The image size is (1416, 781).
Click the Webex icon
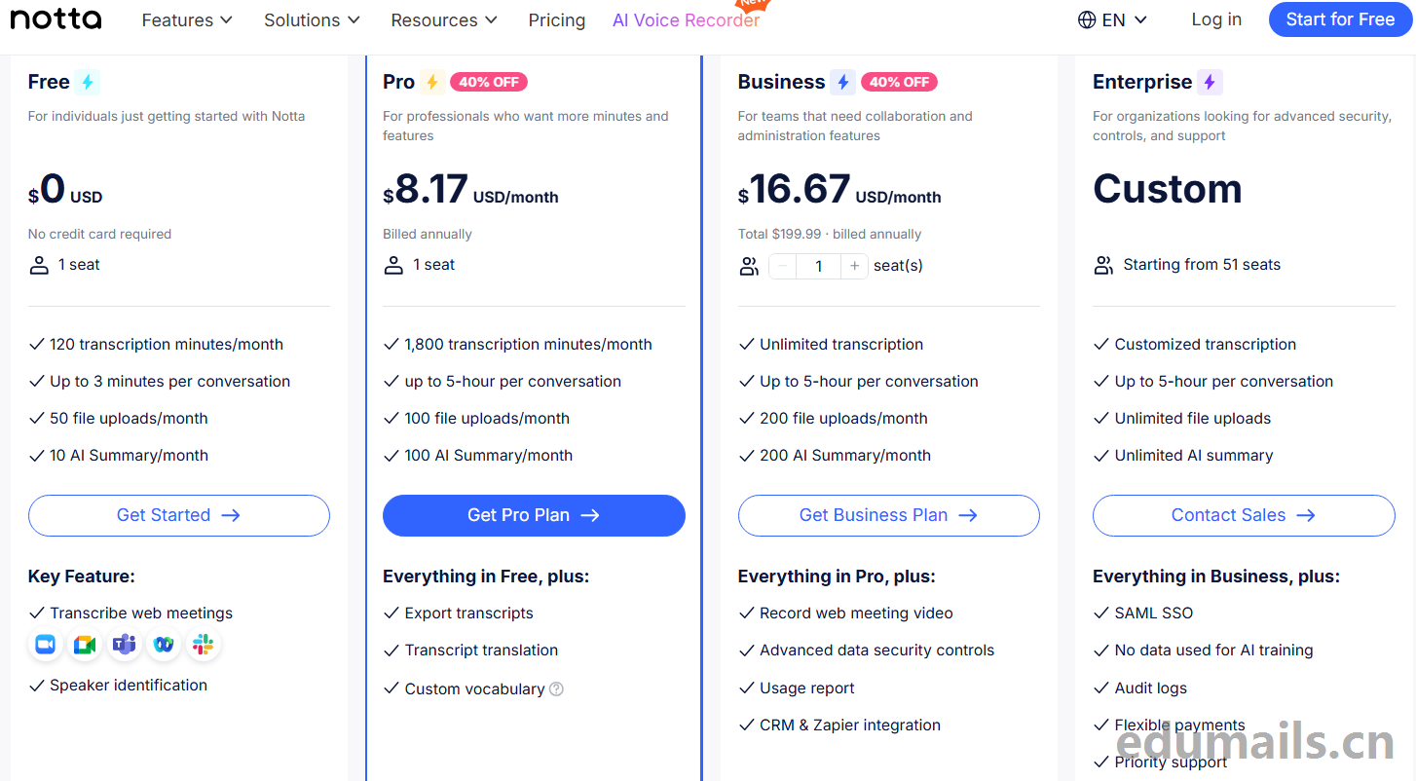pyautogui.click(x=163, y=645)
